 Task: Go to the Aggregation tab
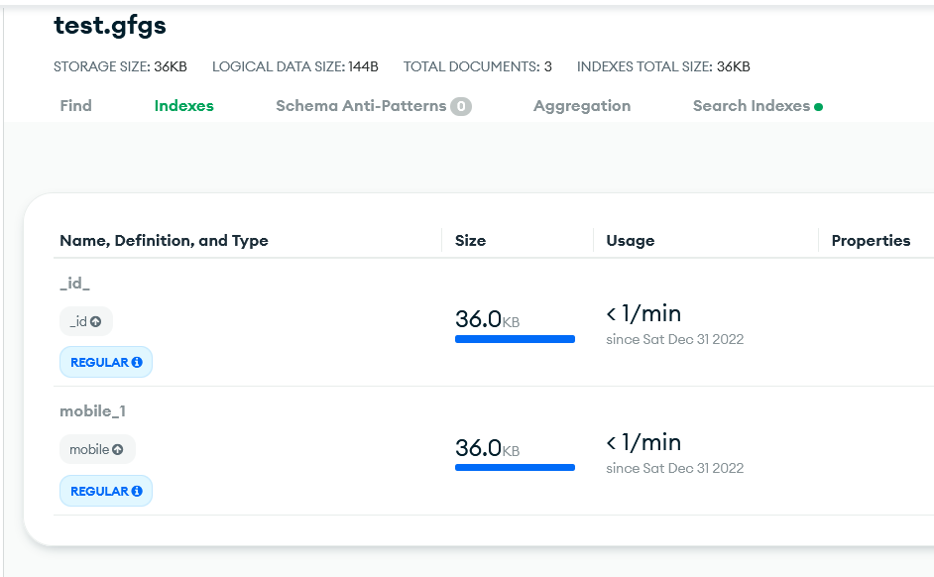click(582, 106)
